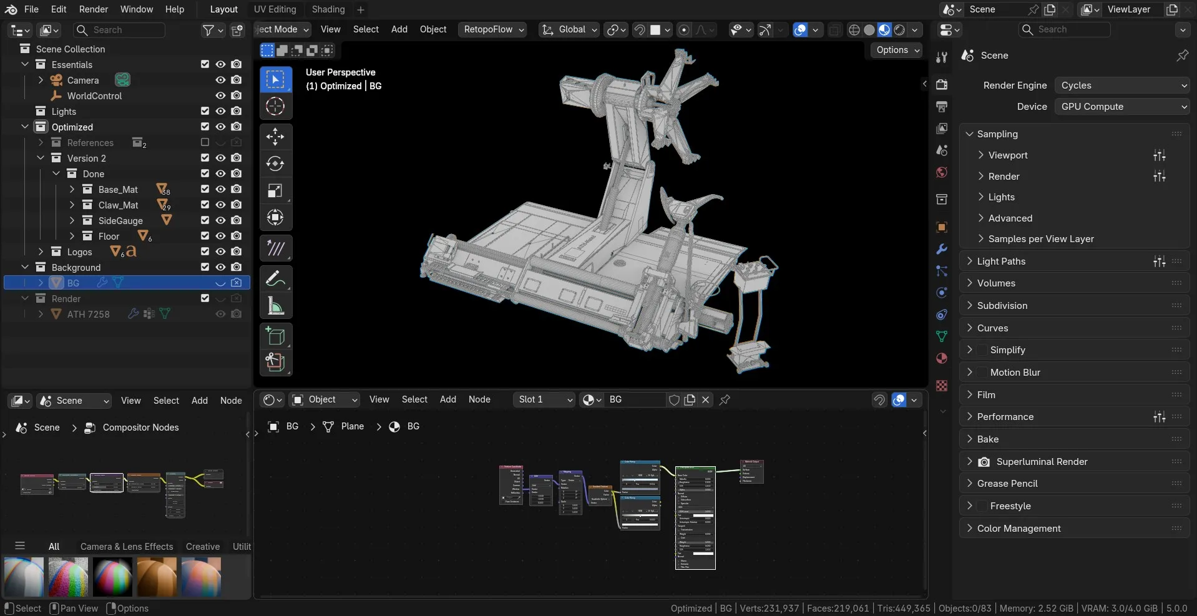1197x616 pixels.
Task: Open World properties tab icon
Action: (942, 172)
